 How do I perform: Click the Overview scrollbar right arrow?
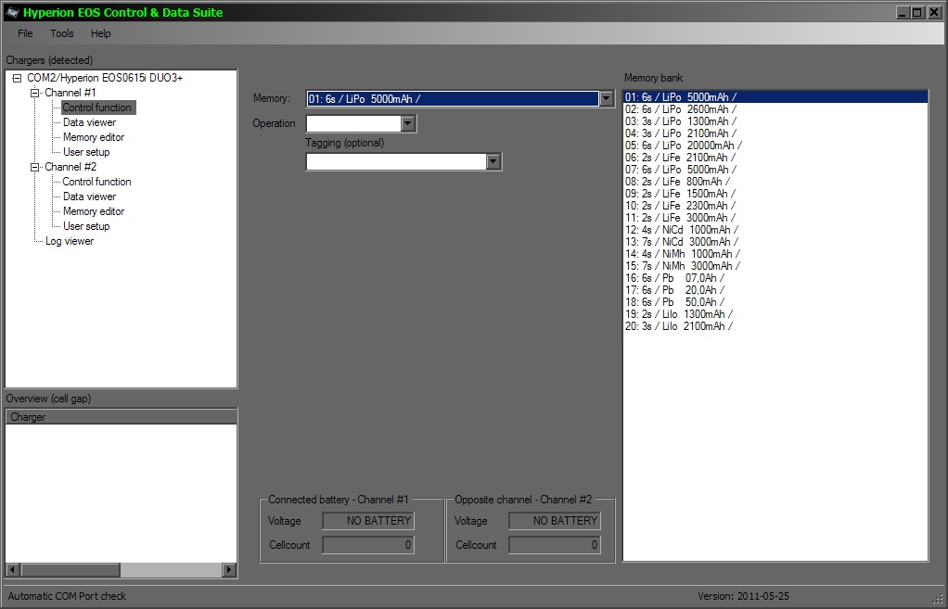(x=228, y=569)
